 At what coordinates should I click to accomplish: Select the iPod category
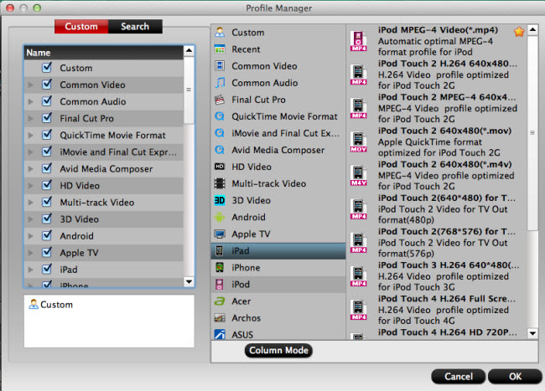coord(278,284)
